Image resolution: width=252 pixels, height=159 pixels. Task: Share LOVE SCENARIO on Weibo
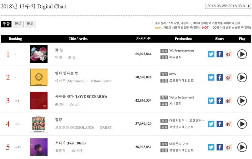228,101
